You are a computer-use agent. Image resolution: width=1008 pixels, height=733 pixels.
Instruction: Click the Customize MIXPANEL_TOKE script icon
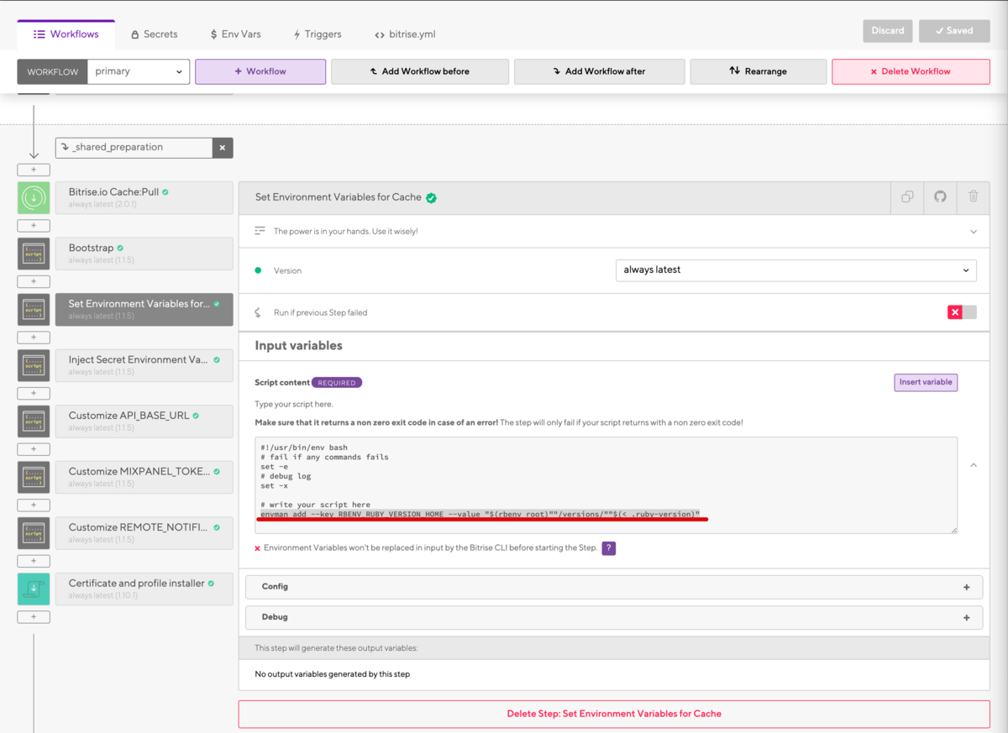pos(34,477)
